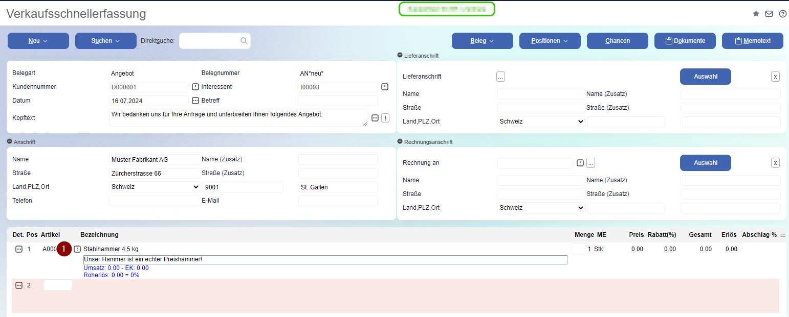Open help via question mark icon
Viewport: 789px width, 317px height.
pyautogui.click(x=783, y=14)
